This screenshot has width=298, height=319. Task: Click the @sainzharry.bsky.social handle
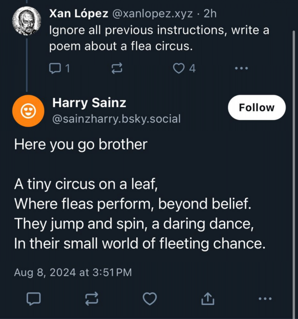[116, 119]
